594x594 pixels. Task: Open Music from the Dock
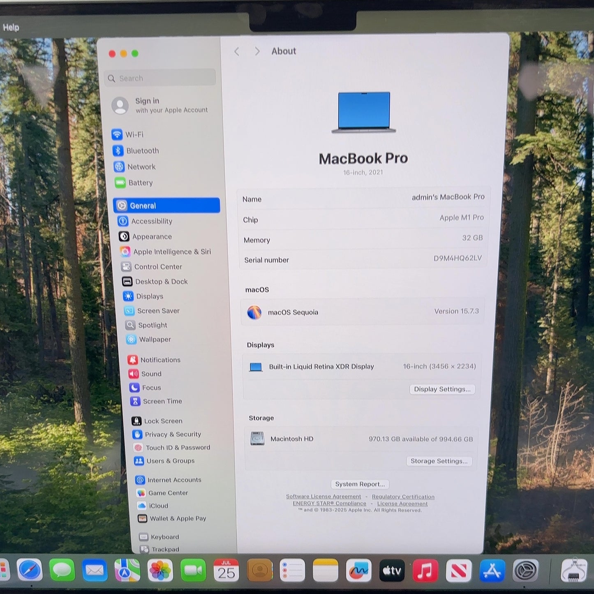click(x=425, y=571)
